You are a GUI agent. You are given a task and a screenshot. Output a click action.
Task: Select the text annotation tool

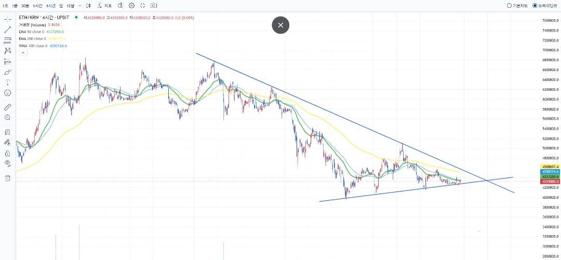(x=7, y=83)
